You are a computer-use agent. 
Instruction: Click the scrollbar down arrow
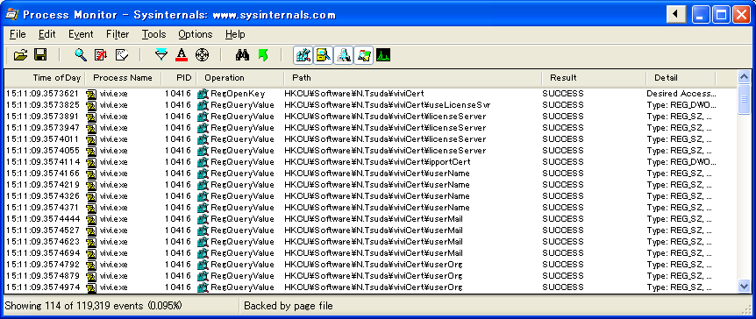[744, 287]
